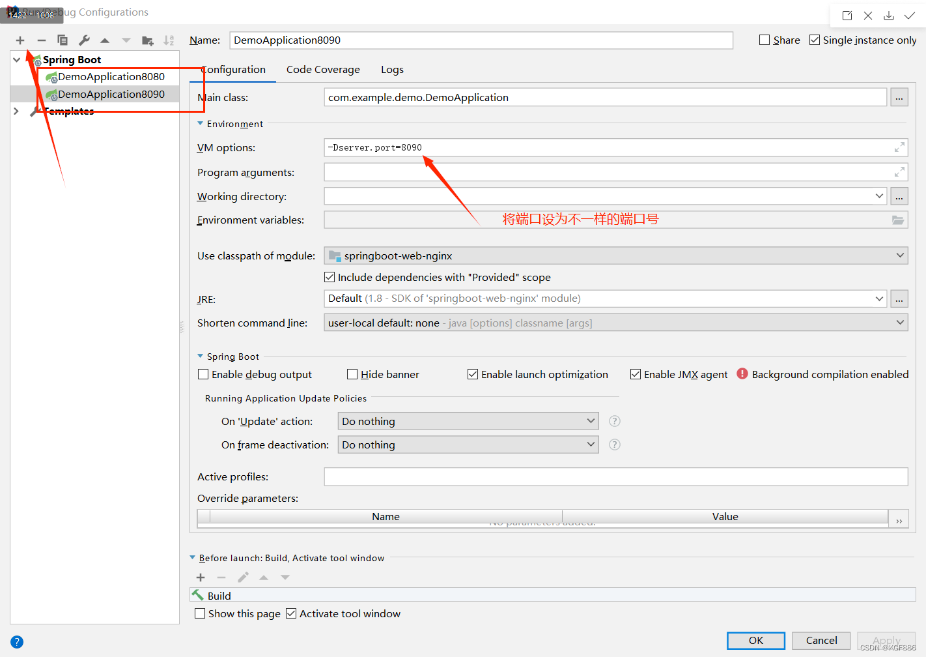The width and height of the screenshot is (926, 657).
Task: Open the dialog help button
Action: 17,642
